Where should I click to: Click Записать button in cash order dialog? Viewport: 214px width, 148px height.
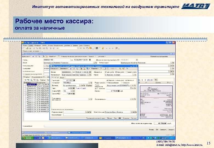point(126,118)
